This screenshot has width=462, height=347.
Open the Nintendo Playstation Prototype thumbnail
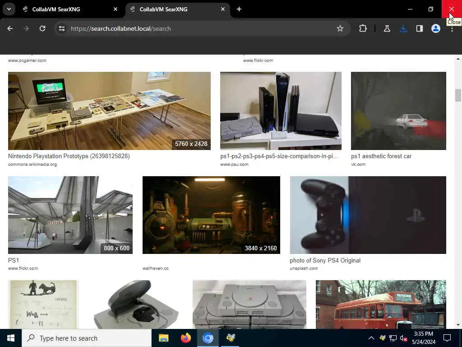109,111
